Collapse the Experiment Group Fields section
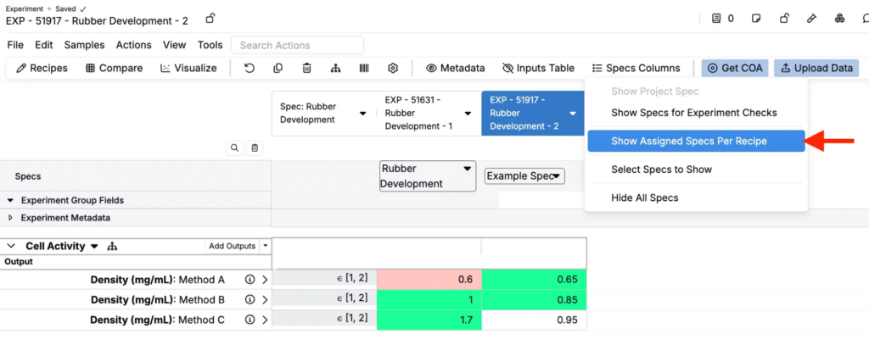Screen dimensions: 869x345 point(11,201)
